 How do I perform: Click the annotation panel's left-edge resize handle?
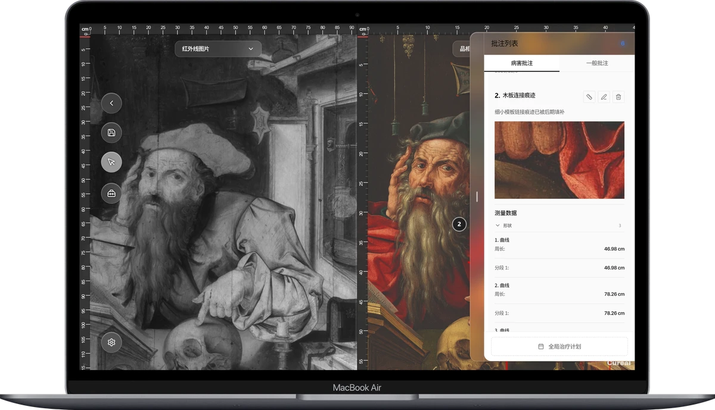(x=477, y=196)
